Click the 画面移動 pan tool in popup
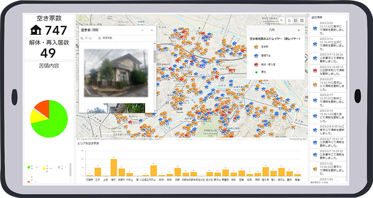Image resolution: width=373 pixels, height=198 pixels. 105,37
